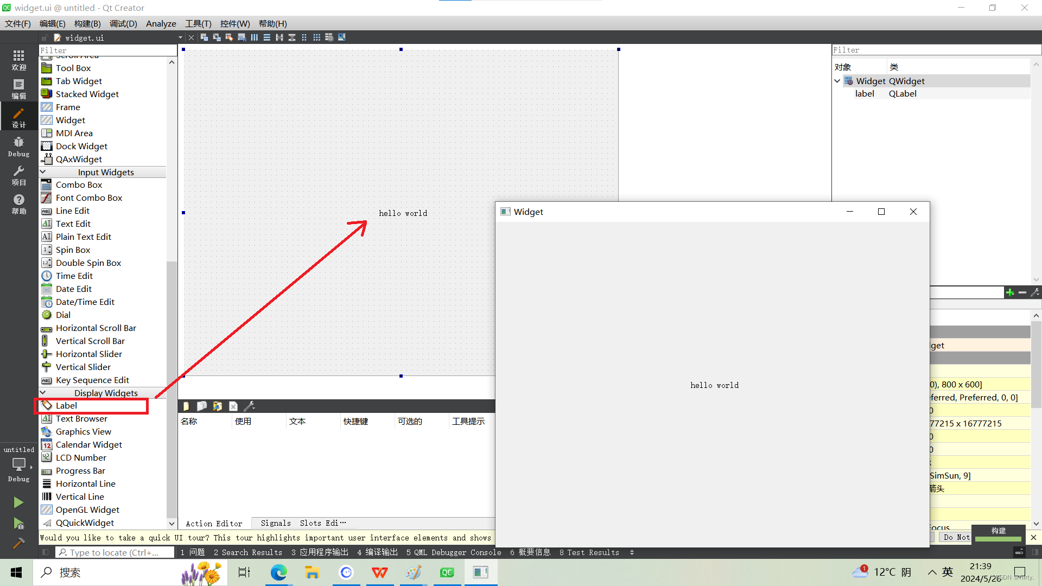Open the 工具(T) menu
The width and height of the screenshot is (1042, 586).
[x=198, y=23]
